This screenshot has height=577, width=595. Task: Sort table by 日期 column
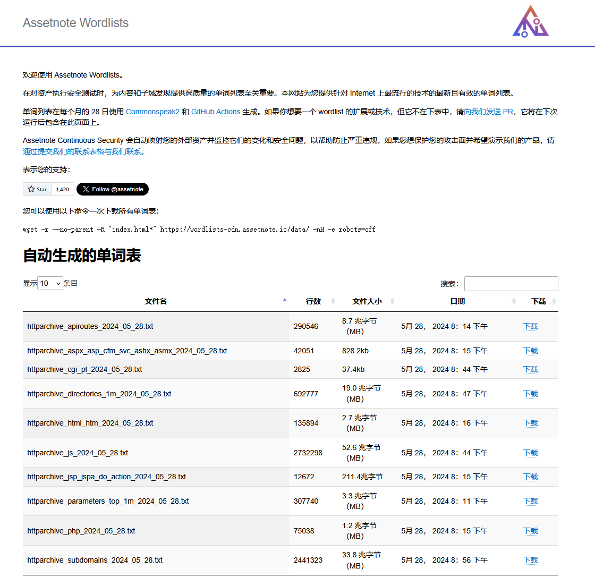pyautogui.click(x=457, y=301)
